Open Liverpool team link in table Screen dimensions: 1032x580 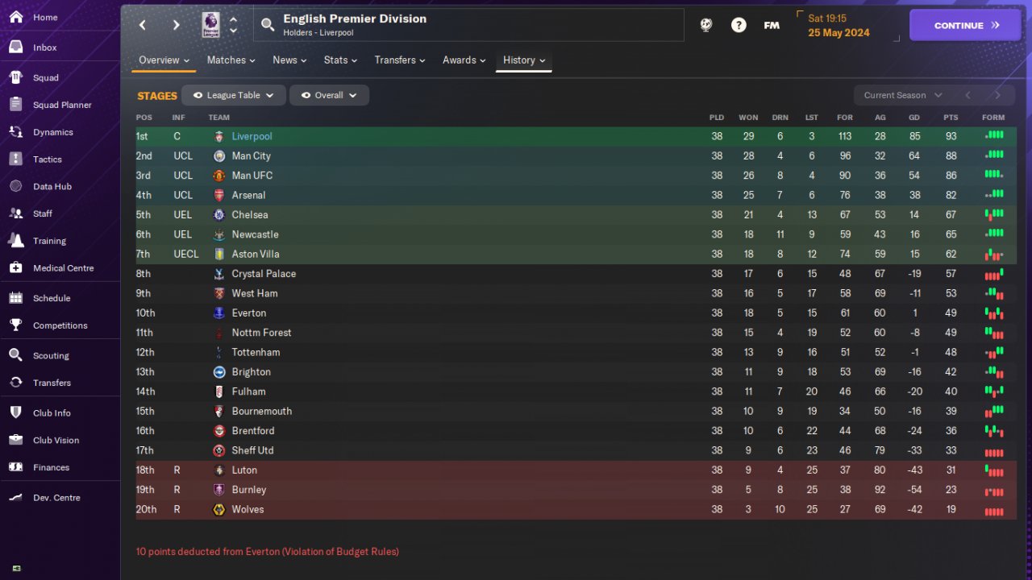(252, 137)
